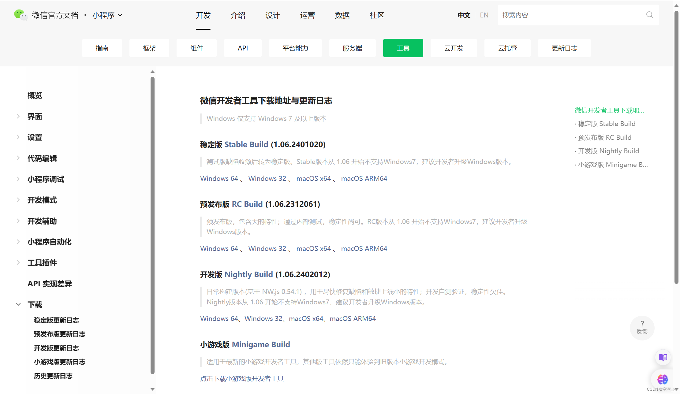Open the 指南 sub-navigation button

click(102, 48)
